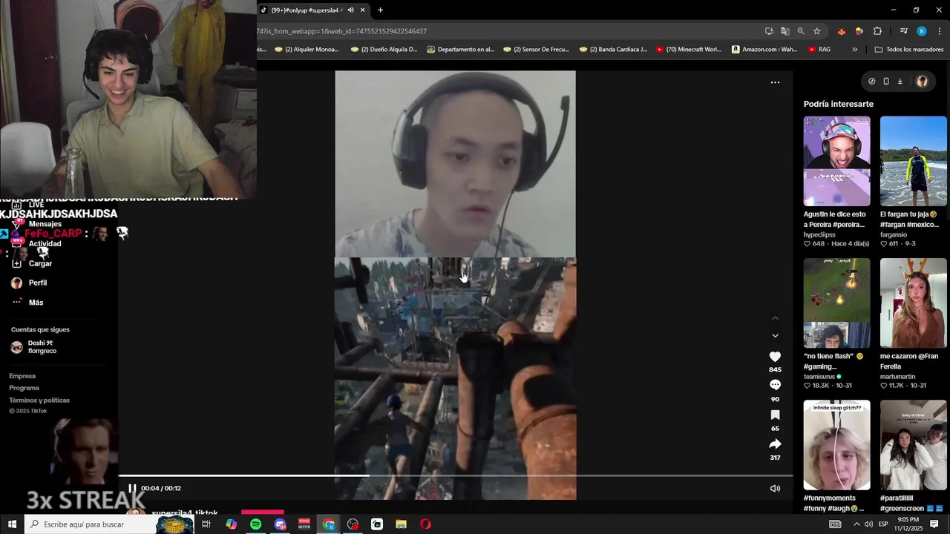Click the Programa footer link
950x534 pixels.
click(x=24, y=388)
